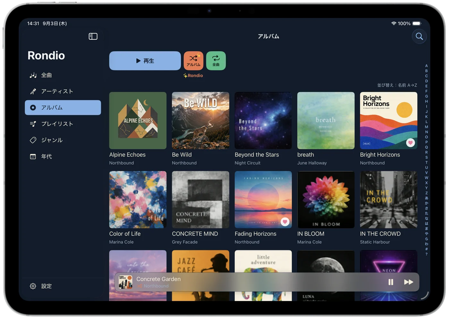Open the Color of Life album cover
This screenshot has width=449, height=319.
pyautogui.click(x=138, y=200)
